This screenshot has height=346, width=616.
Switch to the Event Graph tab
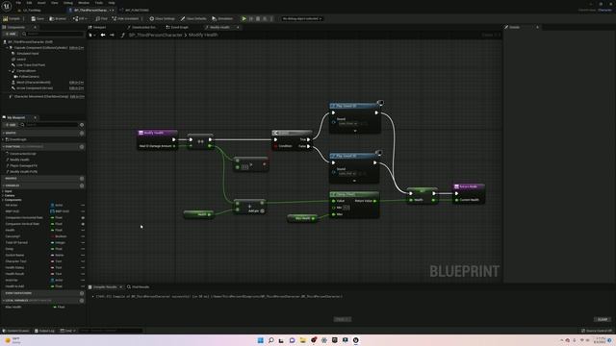pos(177,27)
